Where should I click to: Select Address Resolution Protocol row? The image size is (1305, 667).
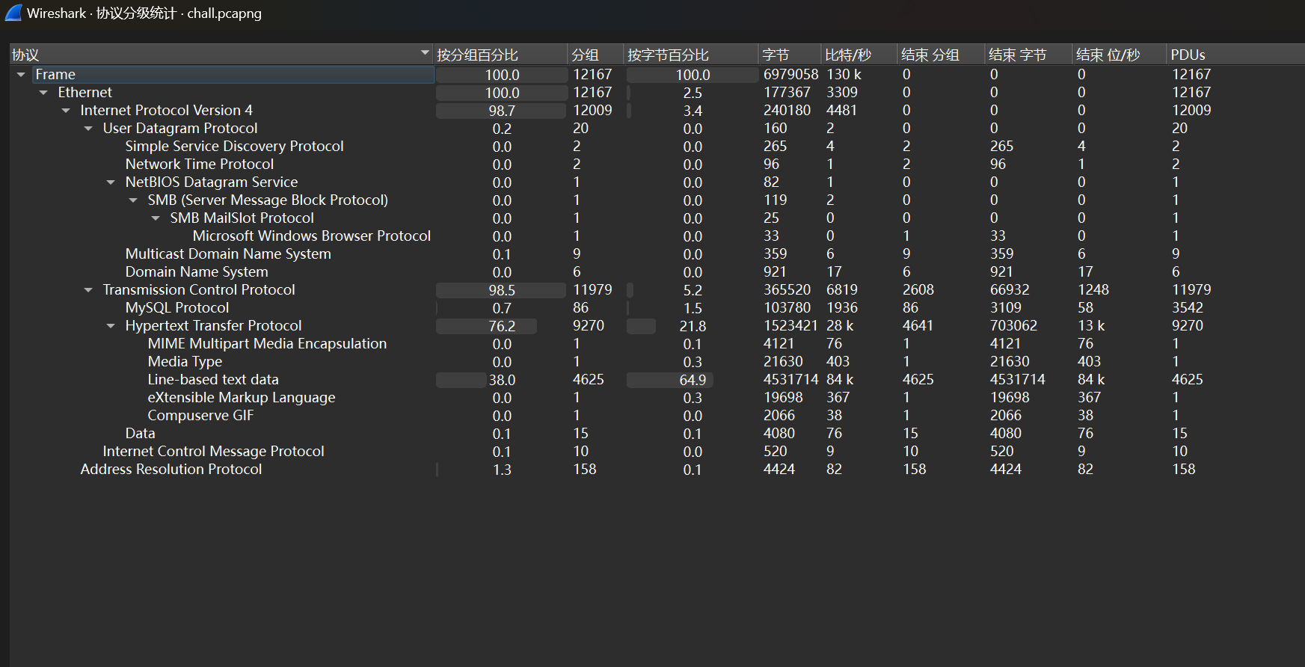coord(171,470)
